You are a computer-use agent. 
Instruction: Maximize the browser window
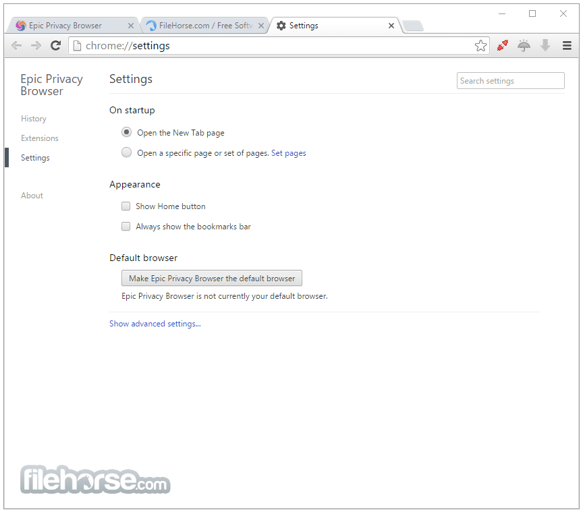tap(532, 13)
